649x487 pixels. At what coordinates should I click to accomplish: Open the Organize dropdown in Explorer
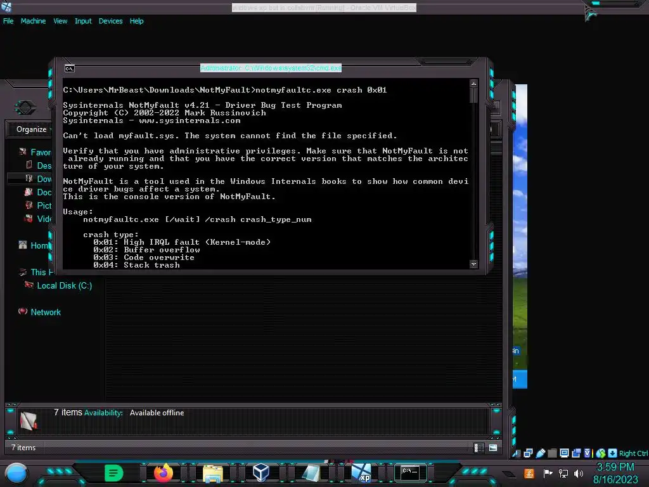coord(33,129)
